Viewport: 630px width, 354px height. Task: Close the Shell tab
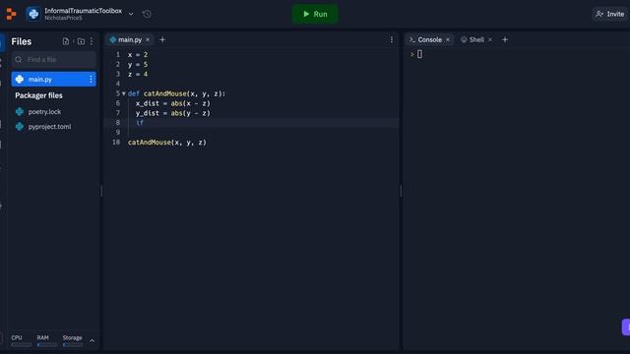(x=490, y=39)
